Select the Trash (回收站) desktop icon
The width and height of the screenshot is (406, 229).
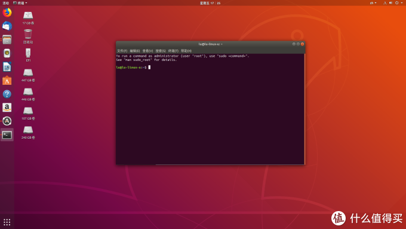pyautogui.click(x=28, y=36)
